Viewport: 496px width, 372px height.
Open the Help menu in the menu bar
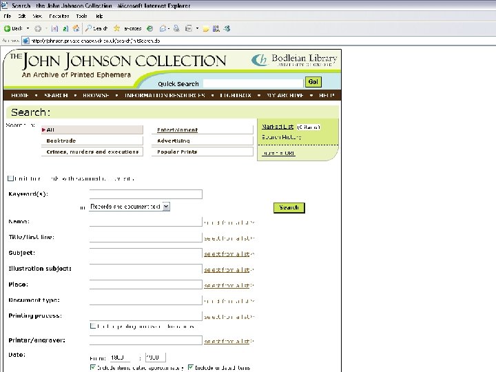pyautogui.click(x=99, y=16)
